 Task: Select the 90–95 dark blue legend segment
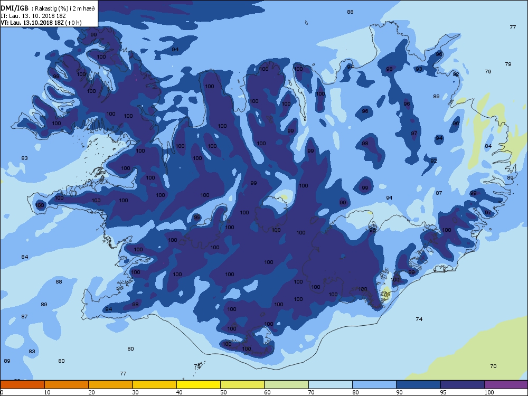click(419, 384)
